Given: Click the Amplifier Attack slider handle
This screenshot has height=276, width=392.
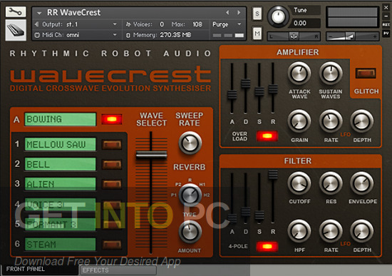Looking at the screenshot, I should tap(232, 95).
